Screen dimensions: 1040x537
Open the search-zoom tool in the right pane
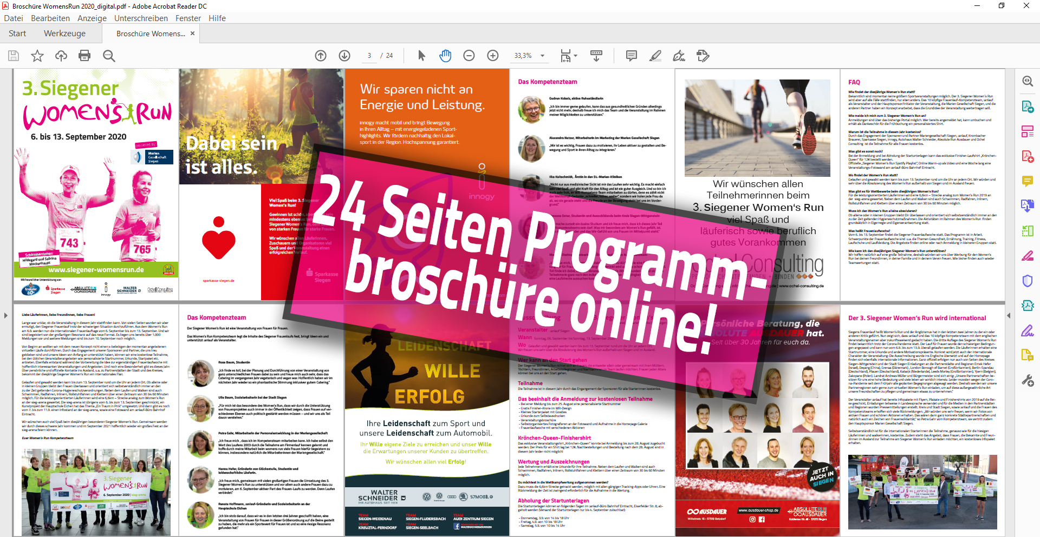coord(1028,81)
